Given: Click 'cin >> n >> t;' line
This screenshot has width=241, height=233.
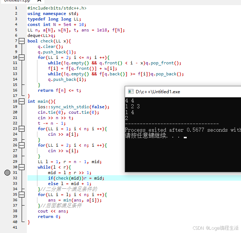Looking at the screenshot, I should pyautogui.click(x=55, y=118).
